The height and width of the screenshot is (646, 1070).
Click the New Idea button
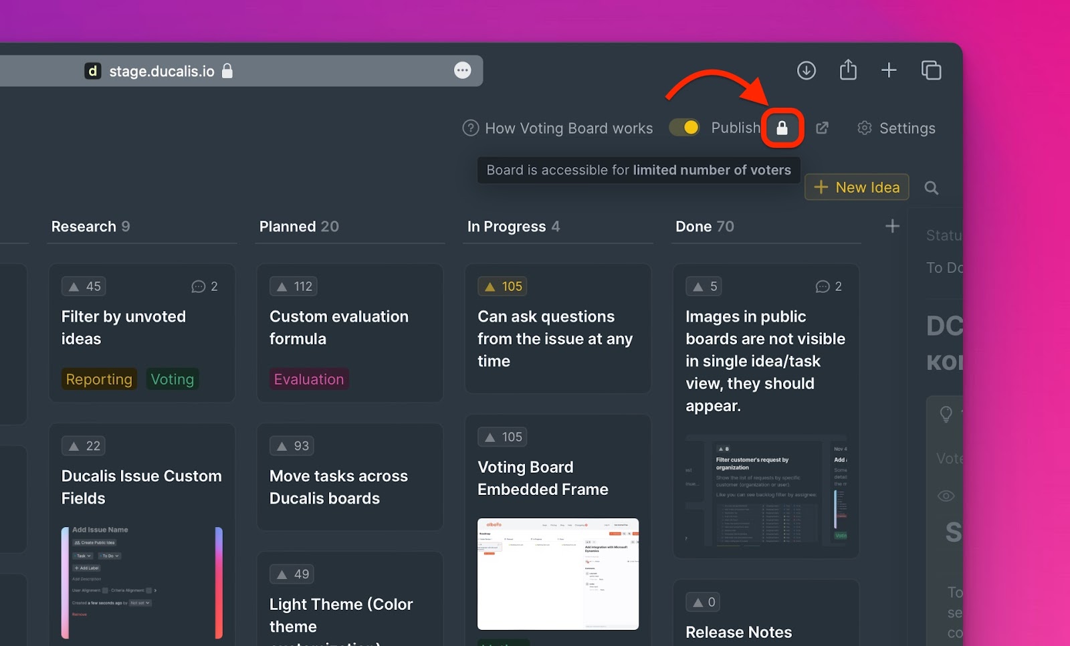point(857,187)
